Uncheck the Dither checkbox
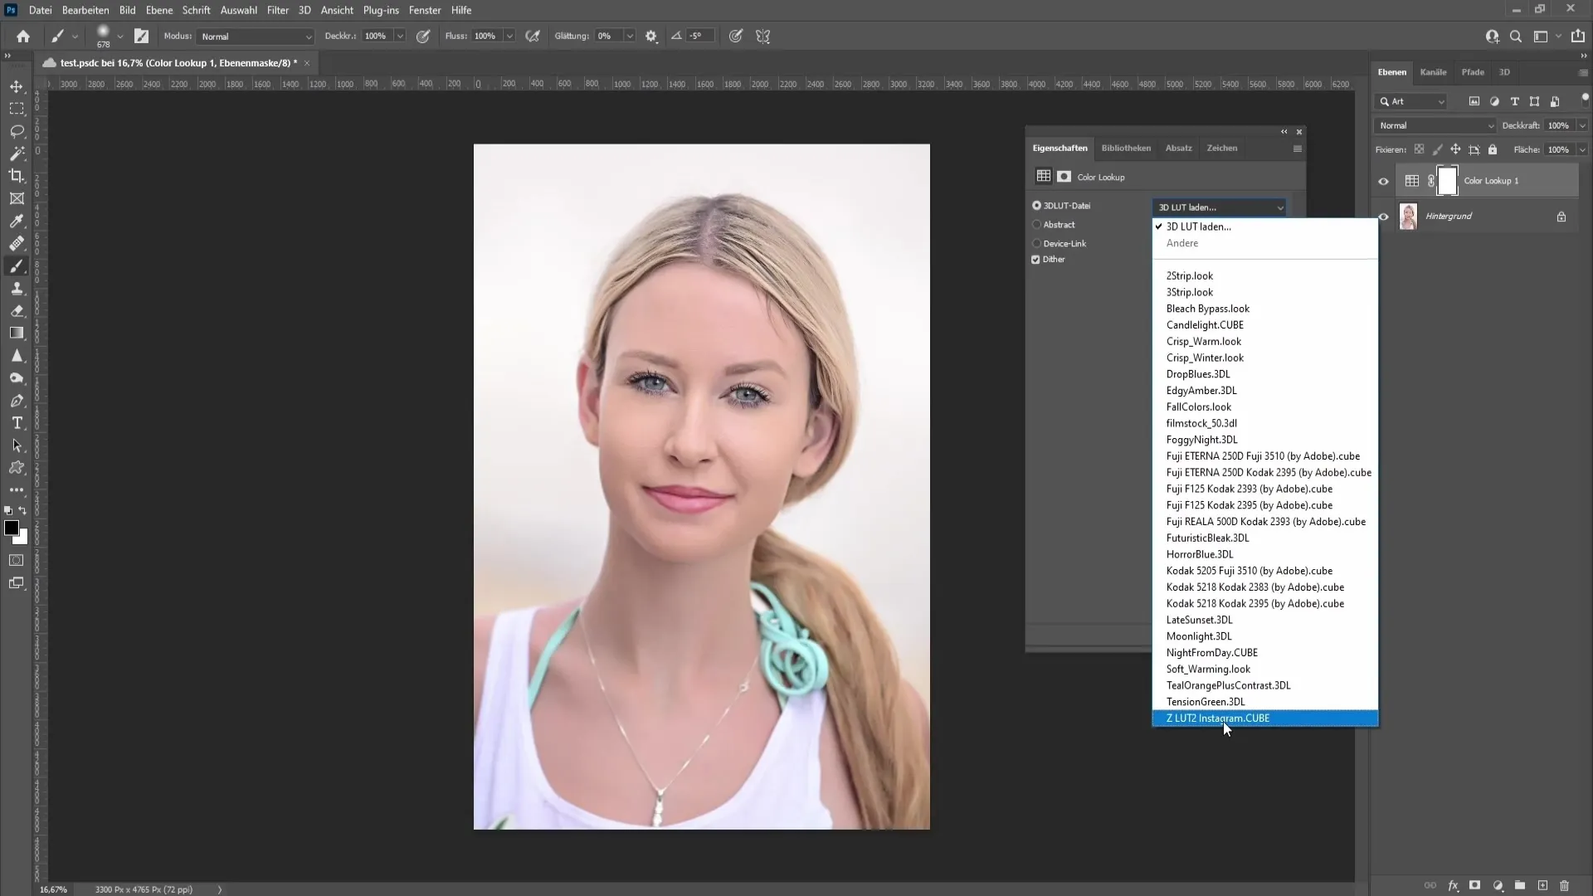The width and height of the screenshot is (1593, 896). [1035, 260]
